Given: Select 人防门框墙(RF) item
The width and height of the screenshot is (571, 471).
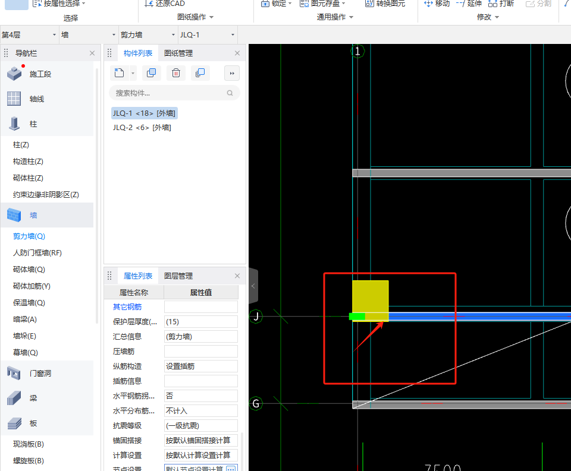Looking at the screenshot, I should (37, 253).
